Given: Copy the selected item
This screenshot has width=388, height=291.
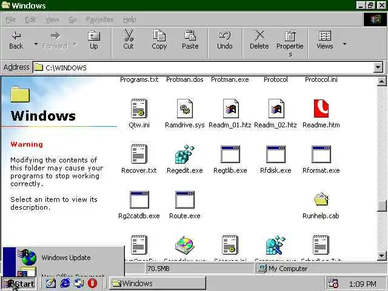Looking at the screenshot, I should tap(159, 41).
